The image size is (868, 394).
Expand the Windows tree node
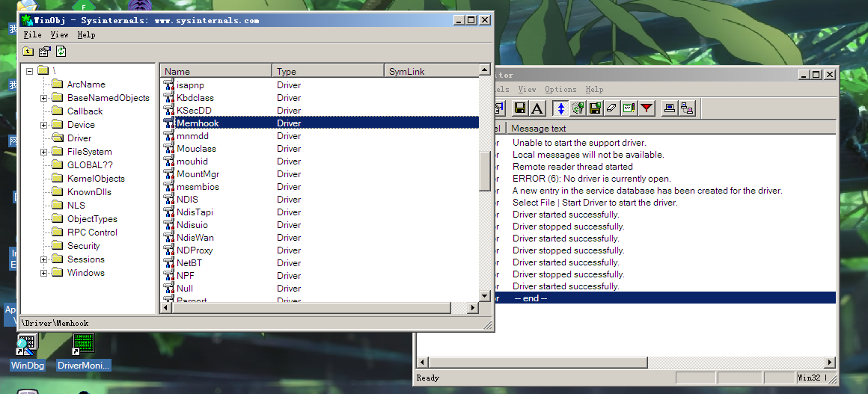point(43,273)
